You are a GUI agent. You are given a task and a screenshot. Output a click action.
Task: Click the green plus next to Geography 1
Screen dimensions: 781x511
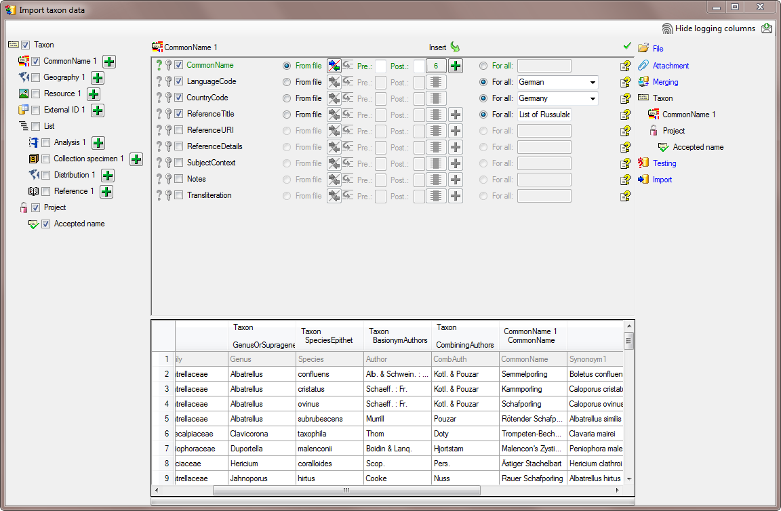[x=98, y=78]
